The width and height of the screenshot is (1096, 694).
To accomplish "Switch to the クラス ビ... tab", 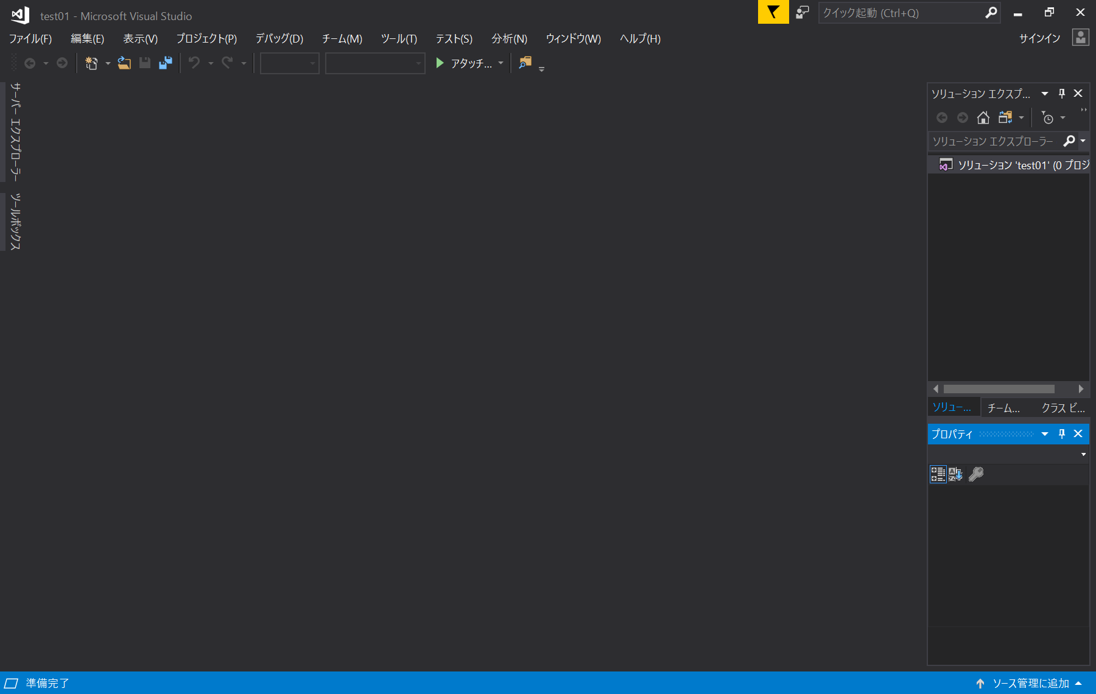I will click(1063, 408).
